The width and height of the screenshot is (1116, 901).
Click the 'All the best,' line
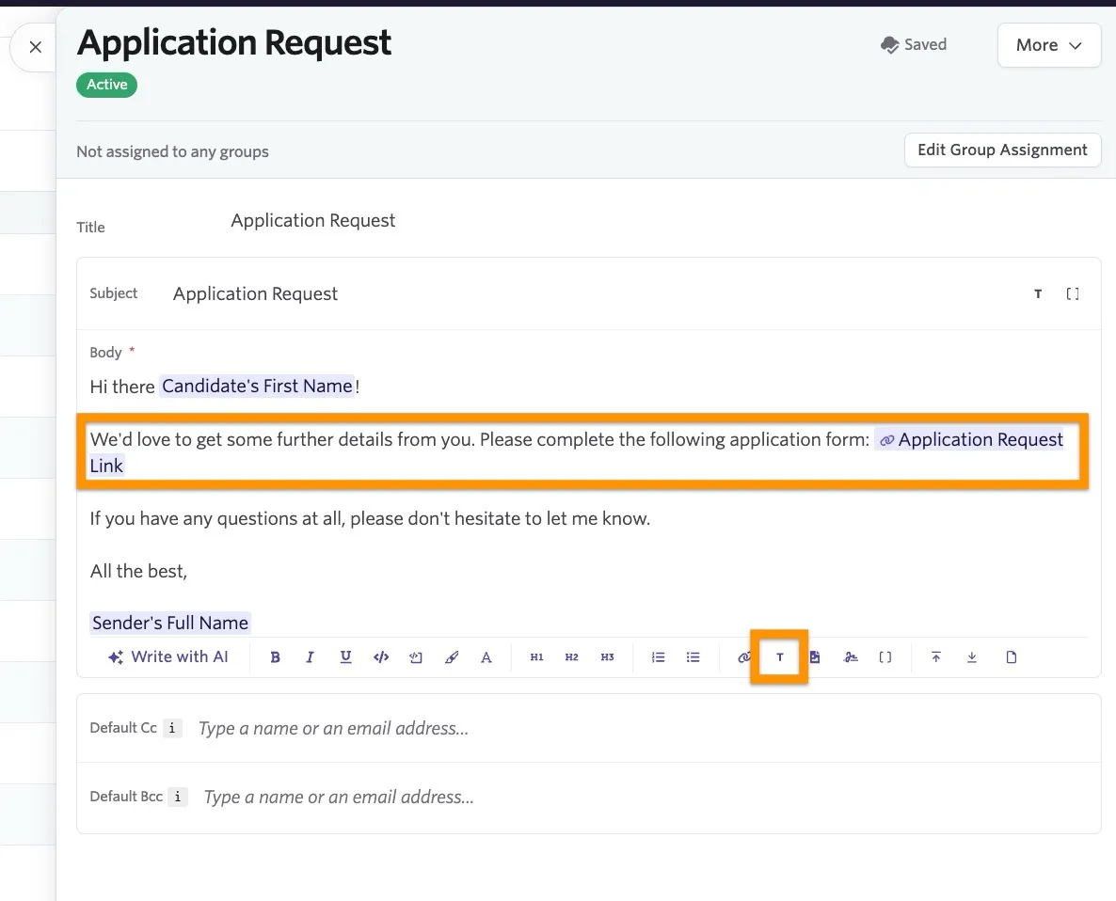[138, 571]
